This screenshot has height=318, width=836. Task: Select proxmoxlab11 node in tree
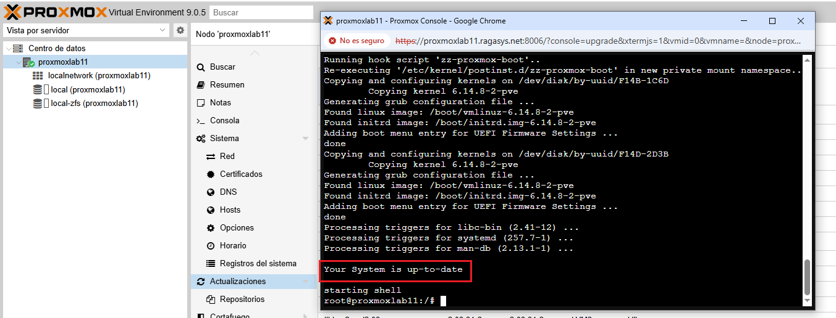click(x=63, y=62)
